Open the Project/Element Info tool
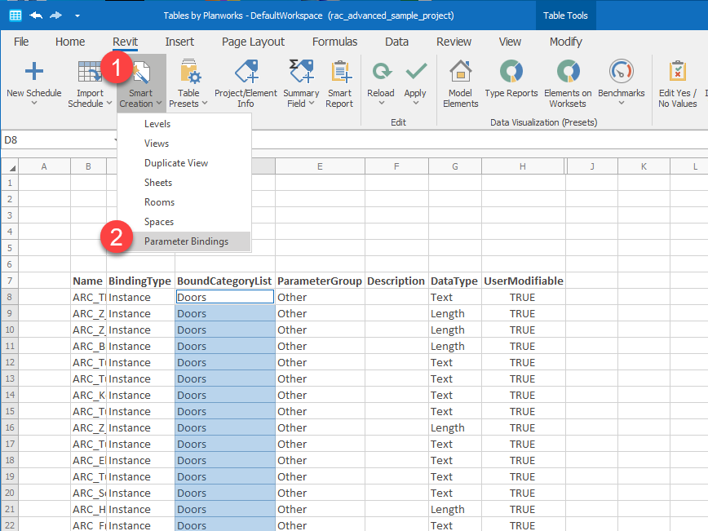This screenshot has height=531, width=708. click(x=246, y=85)
